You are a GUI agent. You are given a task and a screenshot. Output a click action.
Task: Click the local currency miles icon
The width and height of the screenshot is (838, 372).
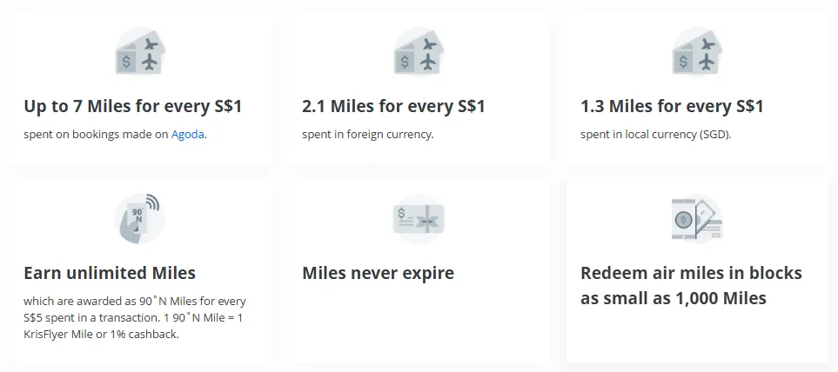pyautogui.click(x=697, y=52)
